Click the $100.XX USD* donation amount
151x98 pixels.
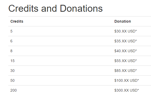pos(127,80)
